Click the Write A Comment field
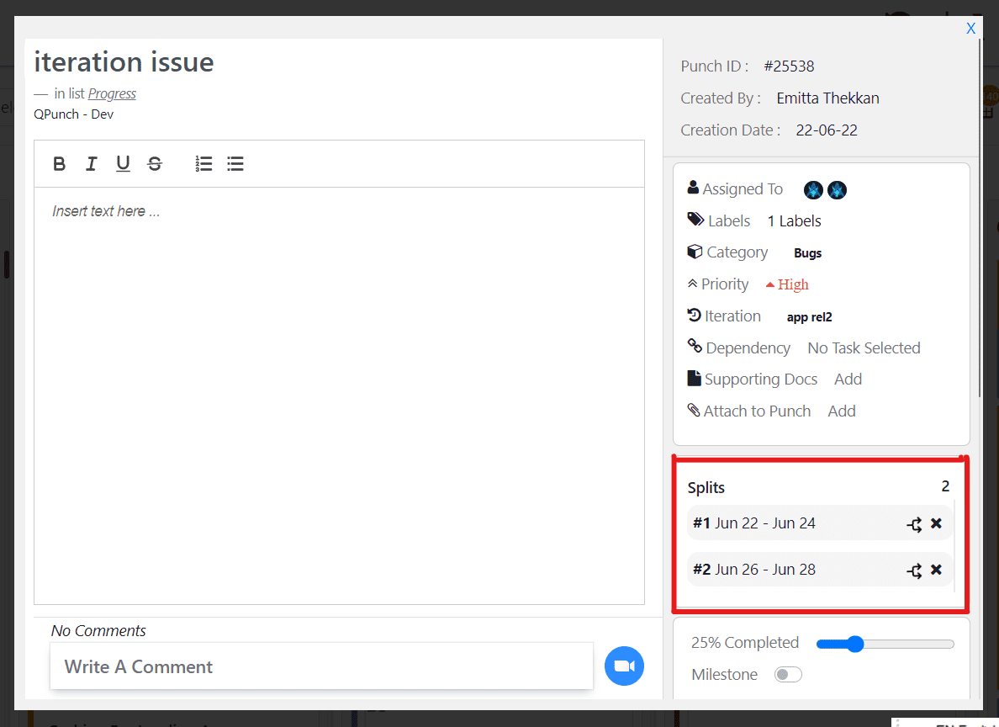 tap(321, 666)
